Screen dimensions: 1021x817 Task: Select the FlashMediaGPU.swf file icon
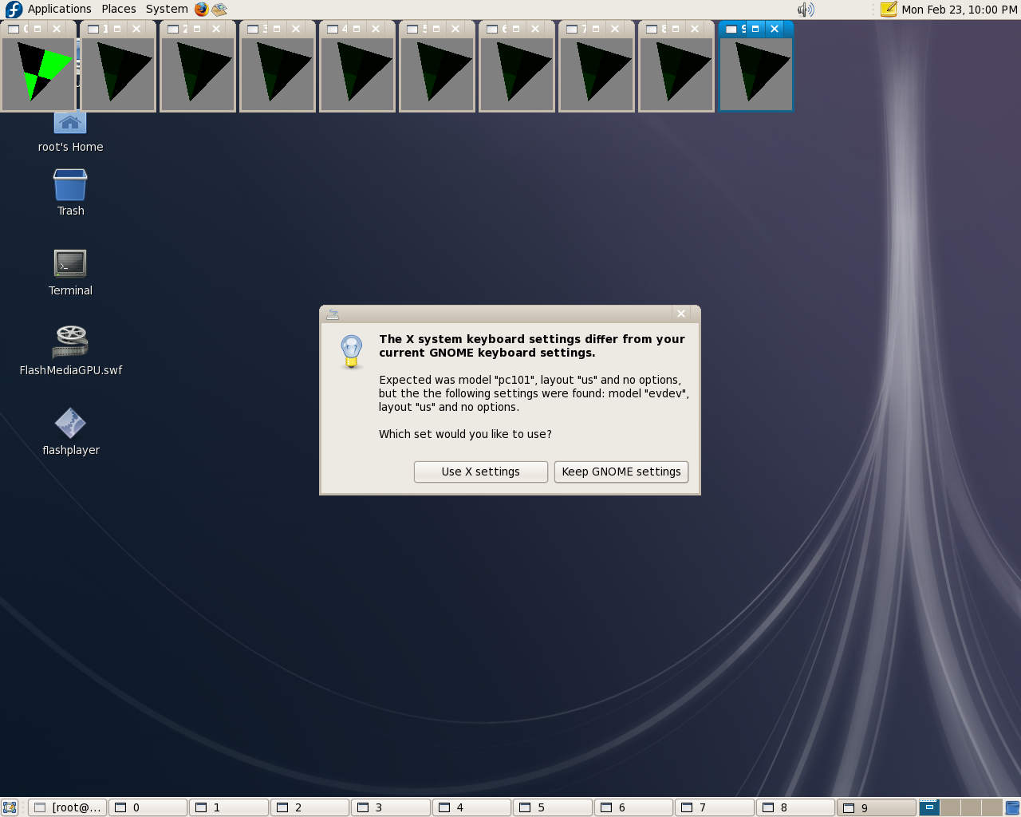click(x=70, y=342)
